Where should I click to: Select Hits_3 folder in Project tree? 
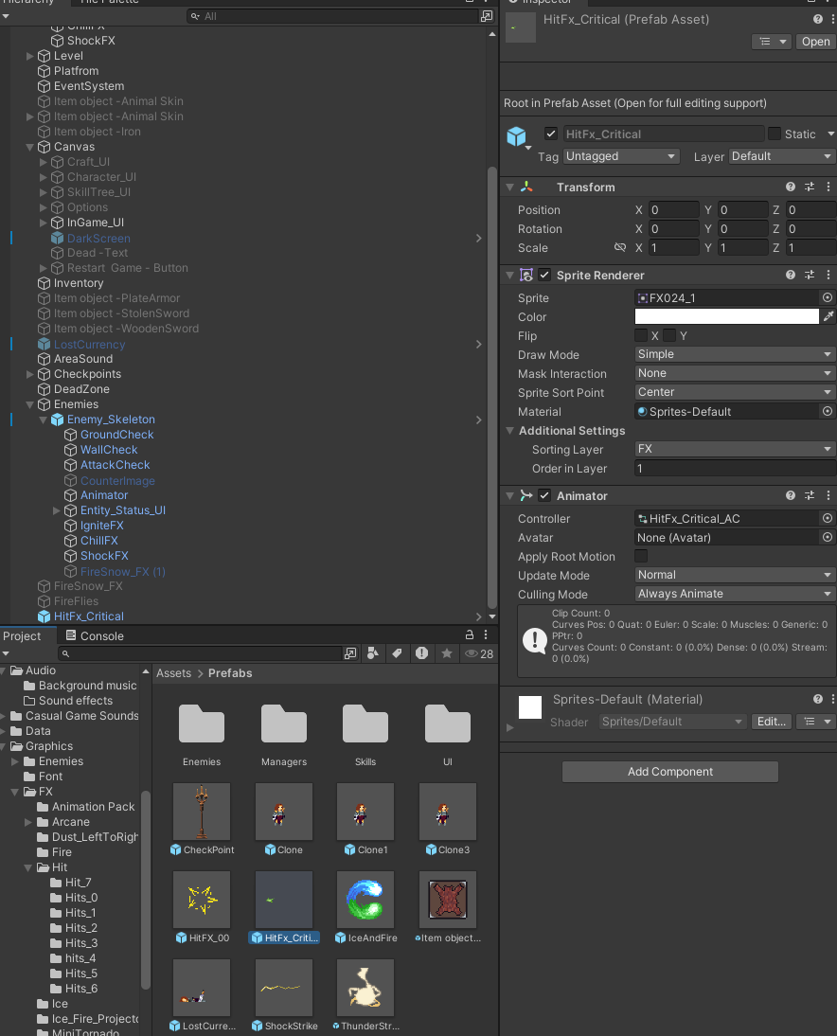pos(81,943)
